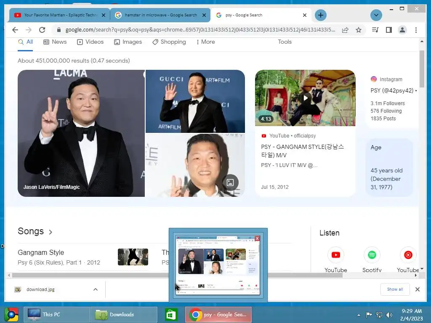Expand the More search filters menu
The image size is (431, 323).
205,42
